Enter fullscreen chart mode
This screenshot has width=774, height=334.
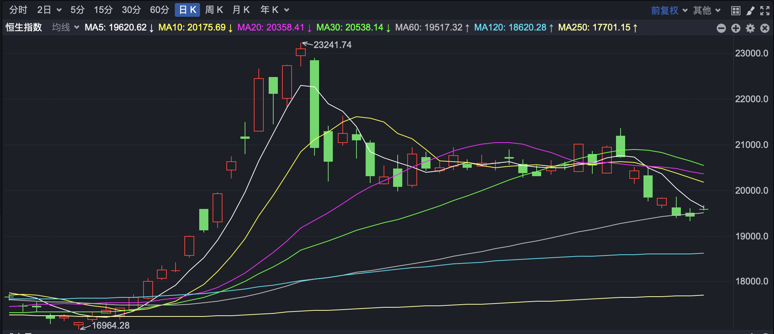pyautogui.click(x=765, y=10)
